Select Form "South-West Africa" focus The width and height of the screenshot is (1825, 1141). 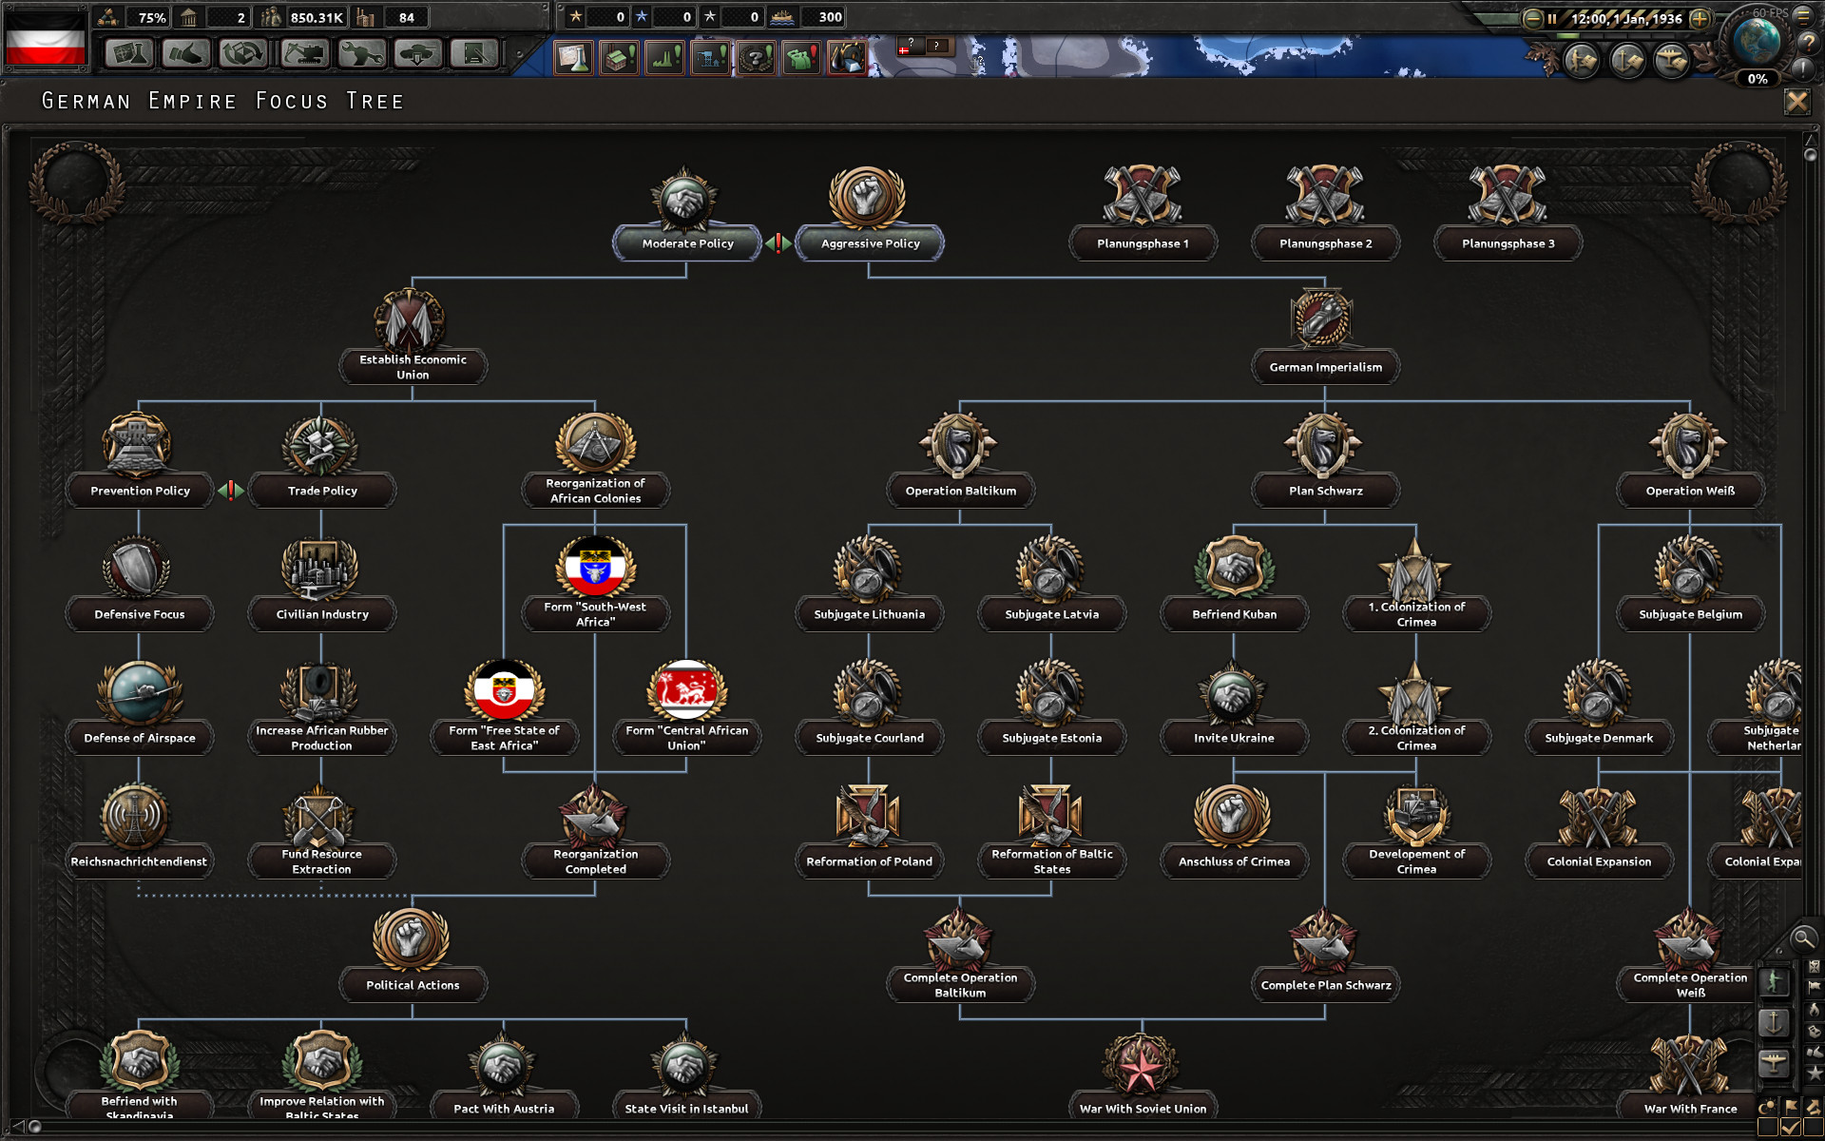(595, 614)
